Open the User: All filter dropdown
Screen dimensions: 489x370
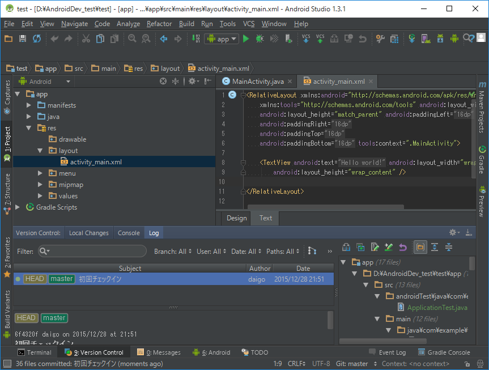(211, 251)
